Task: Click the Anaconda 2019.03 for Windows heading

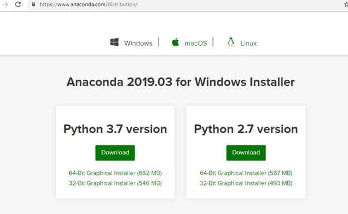Action: (x=181, y=82)
